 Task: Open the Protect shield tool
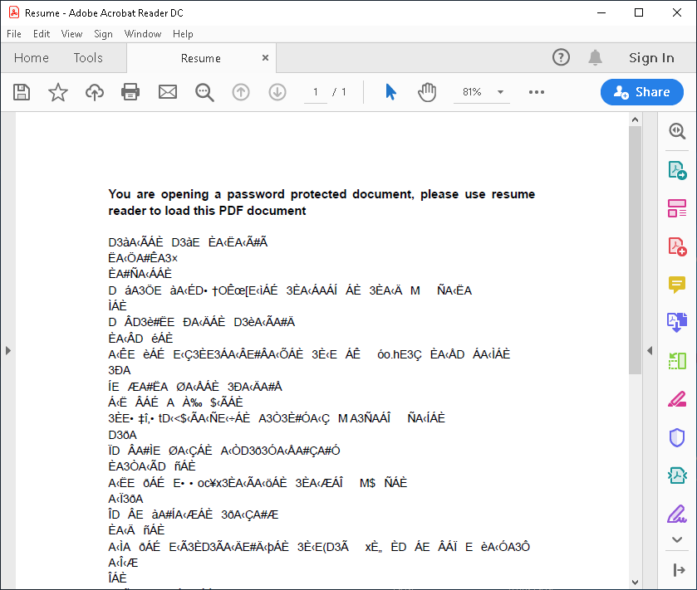(677, 437)
